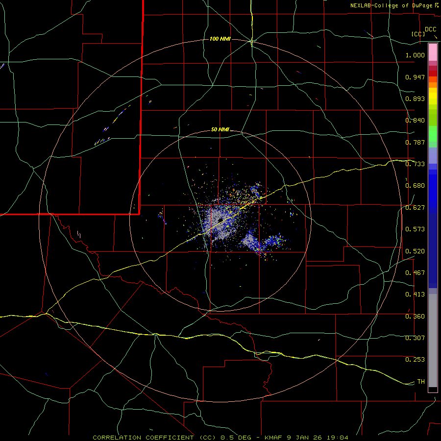Image resolution: width=441 pixels, height=441 pixels.
Task: Click the DCC label above the legend
Action: click(430, 29)
